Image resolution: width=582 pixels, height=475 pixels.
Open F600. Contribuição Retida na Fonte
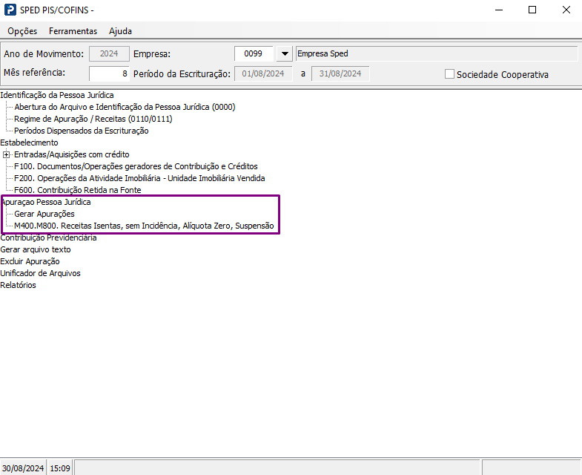78,190
